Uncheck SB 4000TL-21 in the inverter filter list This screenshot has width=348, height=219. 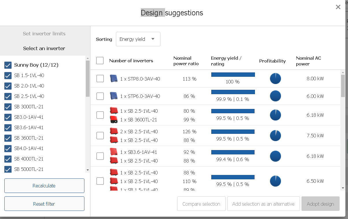[x=8, y=159]
